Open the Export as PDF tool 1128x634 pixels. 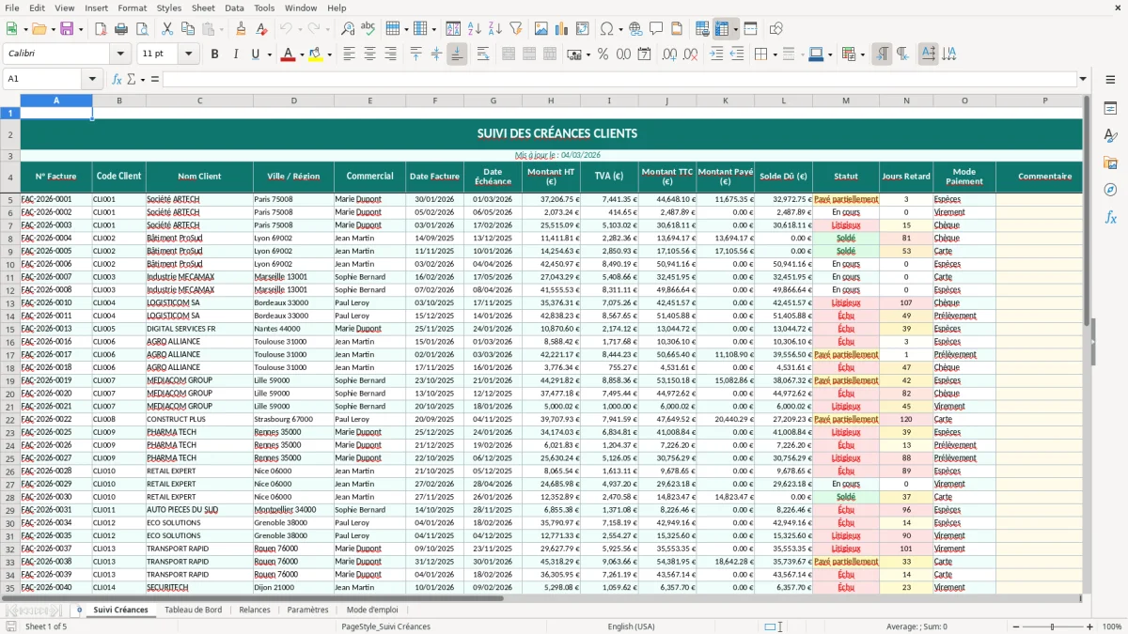[x=101, y=29]
